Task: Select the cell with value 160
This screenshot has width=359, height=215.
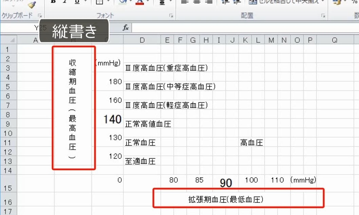Action: (115, 100)
